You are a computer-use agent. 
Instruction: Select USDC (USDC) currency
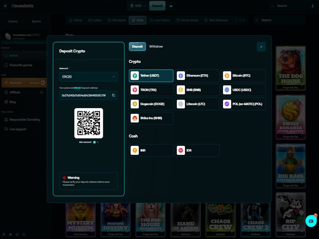pyautogui.click(x=243, y=90)
